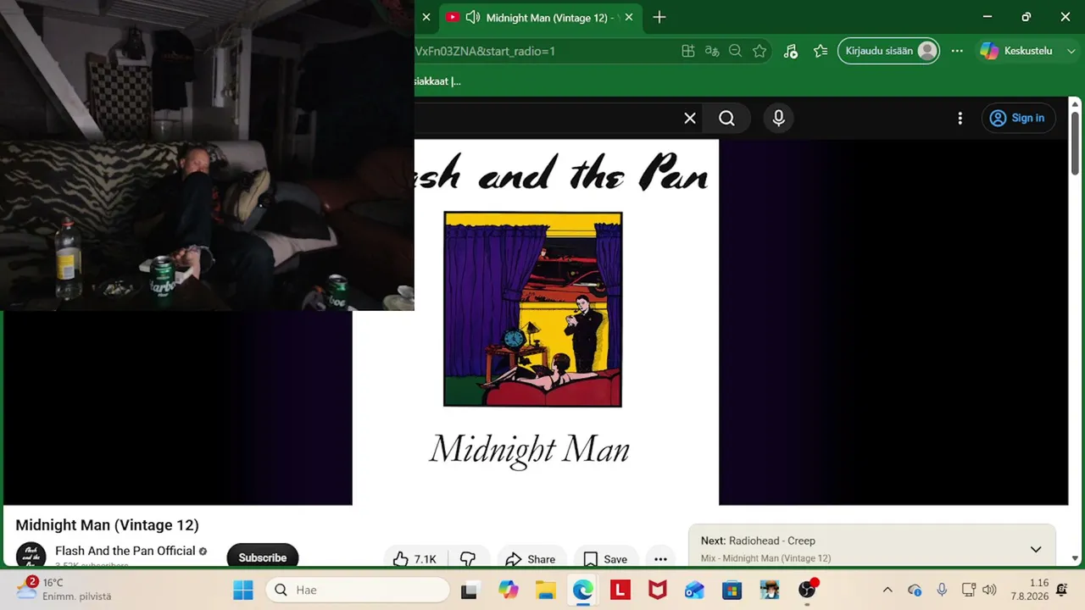Image resolution: width=1085 pixels, height=610 pixels.
Task: Click the cloud sync tray icon
Action: pos(915,590)
